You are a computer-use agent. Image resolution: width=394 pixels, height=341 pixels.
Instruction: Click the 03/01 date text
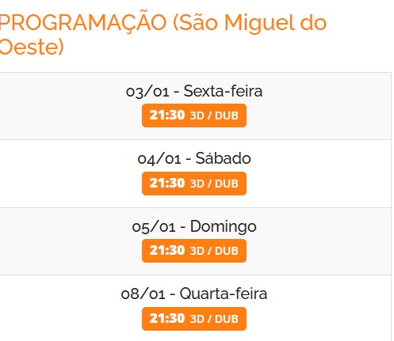(147, 92)
